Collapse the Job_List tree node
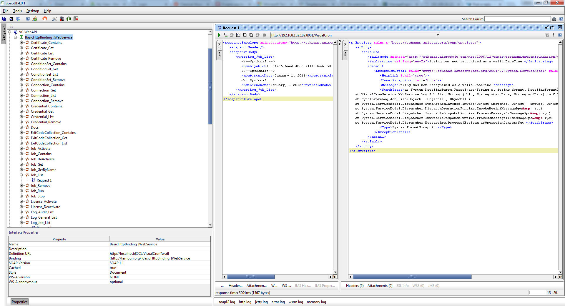The image size is (565, 306). click(21, 175)
